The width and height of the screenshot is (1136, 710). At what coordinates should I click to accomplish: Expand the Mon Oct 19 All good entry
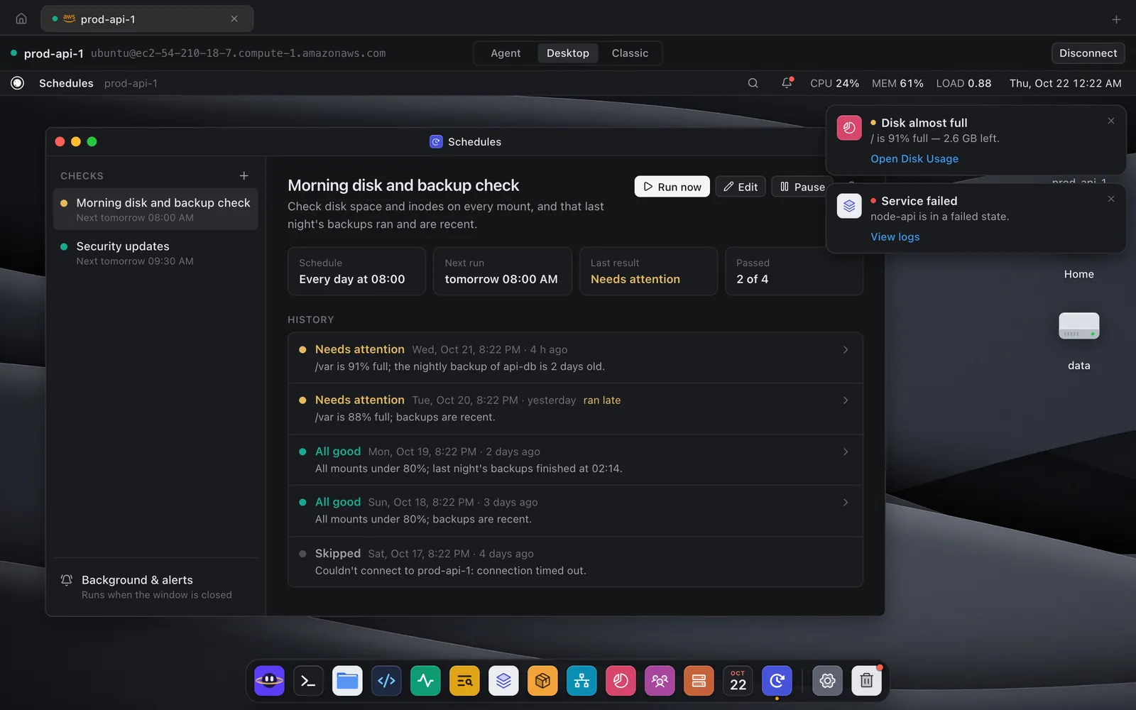[x=575, y=460]
